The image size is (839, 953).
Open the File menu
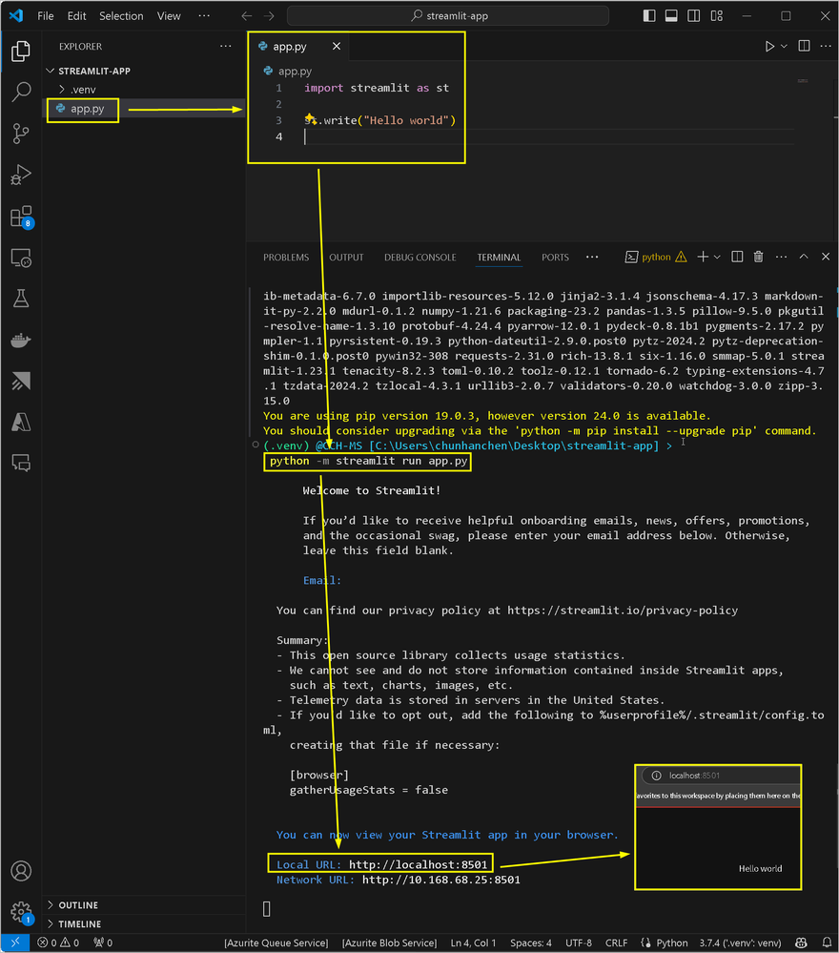[45, 16]
